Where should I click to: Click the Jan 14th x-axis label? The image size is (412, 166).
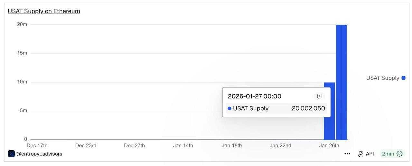pyautogui.click(x=183, y=145)
